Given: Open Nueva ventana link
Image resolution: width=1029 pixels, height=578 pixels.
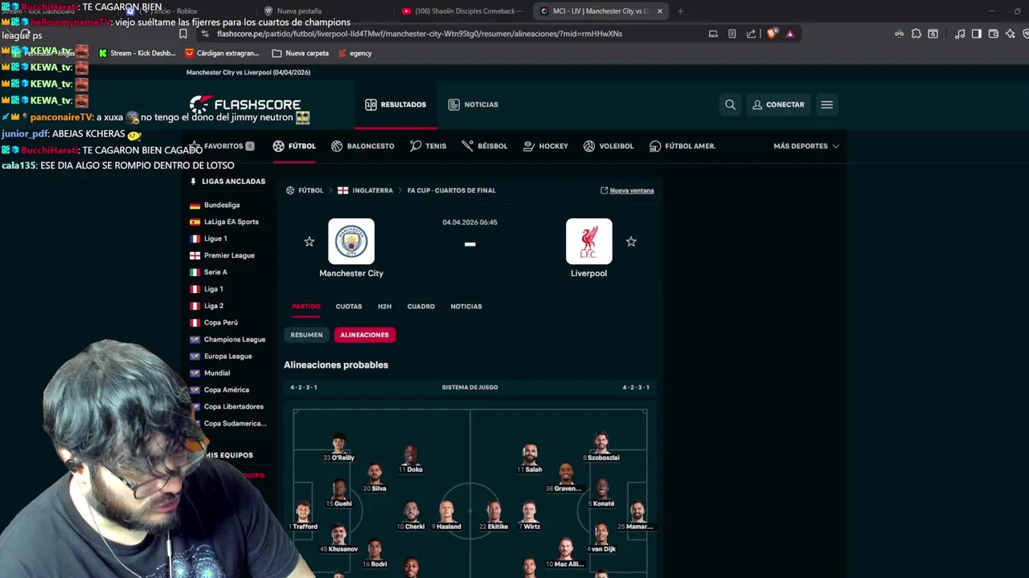Looking at the screenshot, I should coord(627,190).
